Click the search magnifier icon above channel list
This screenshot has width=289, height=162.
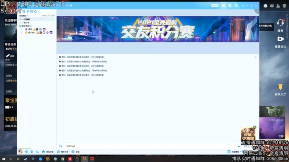pyautogui.click(x=35, y=12)
